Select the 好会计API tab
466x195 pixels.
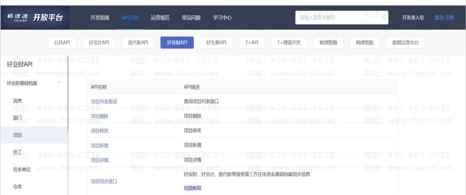pos(99,42)
